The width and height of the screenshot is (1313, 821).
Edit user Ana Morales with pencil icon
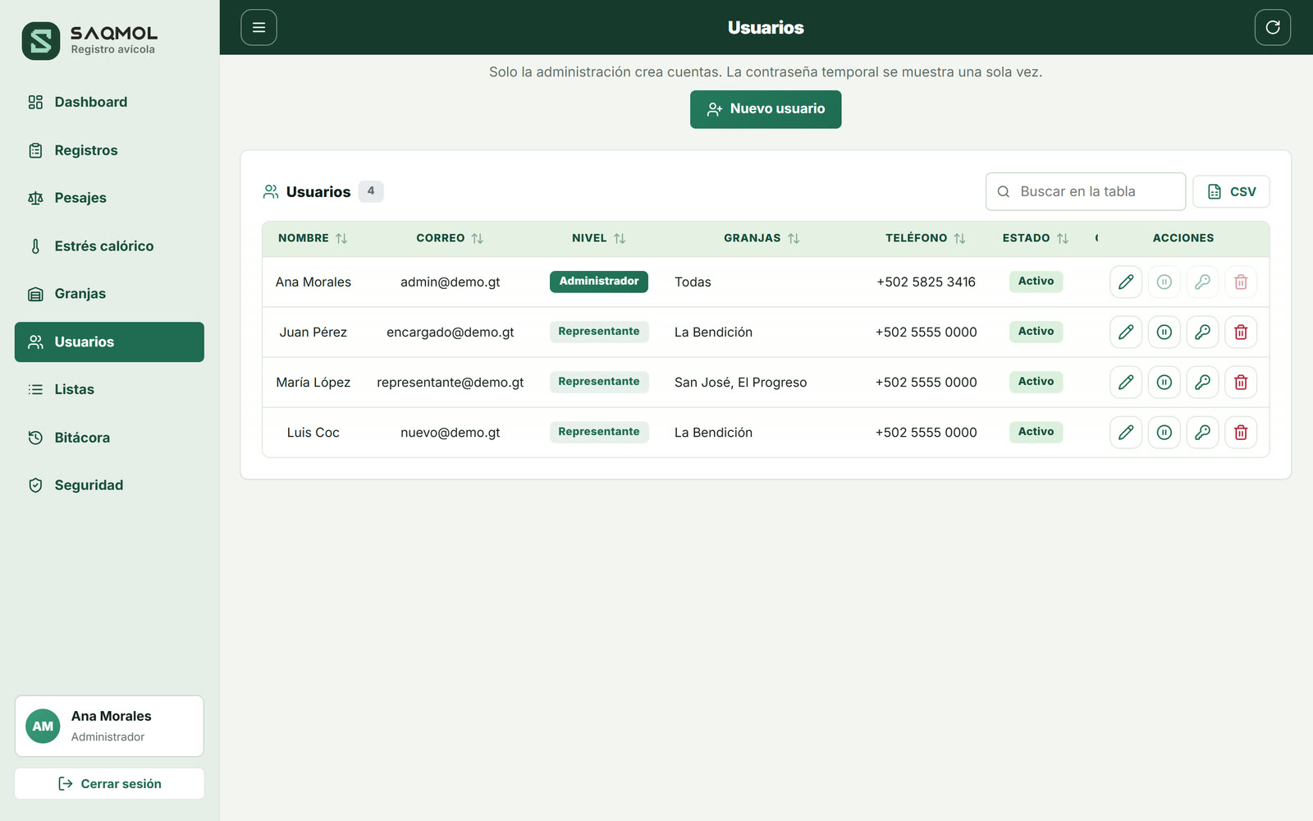point(1126,282)
